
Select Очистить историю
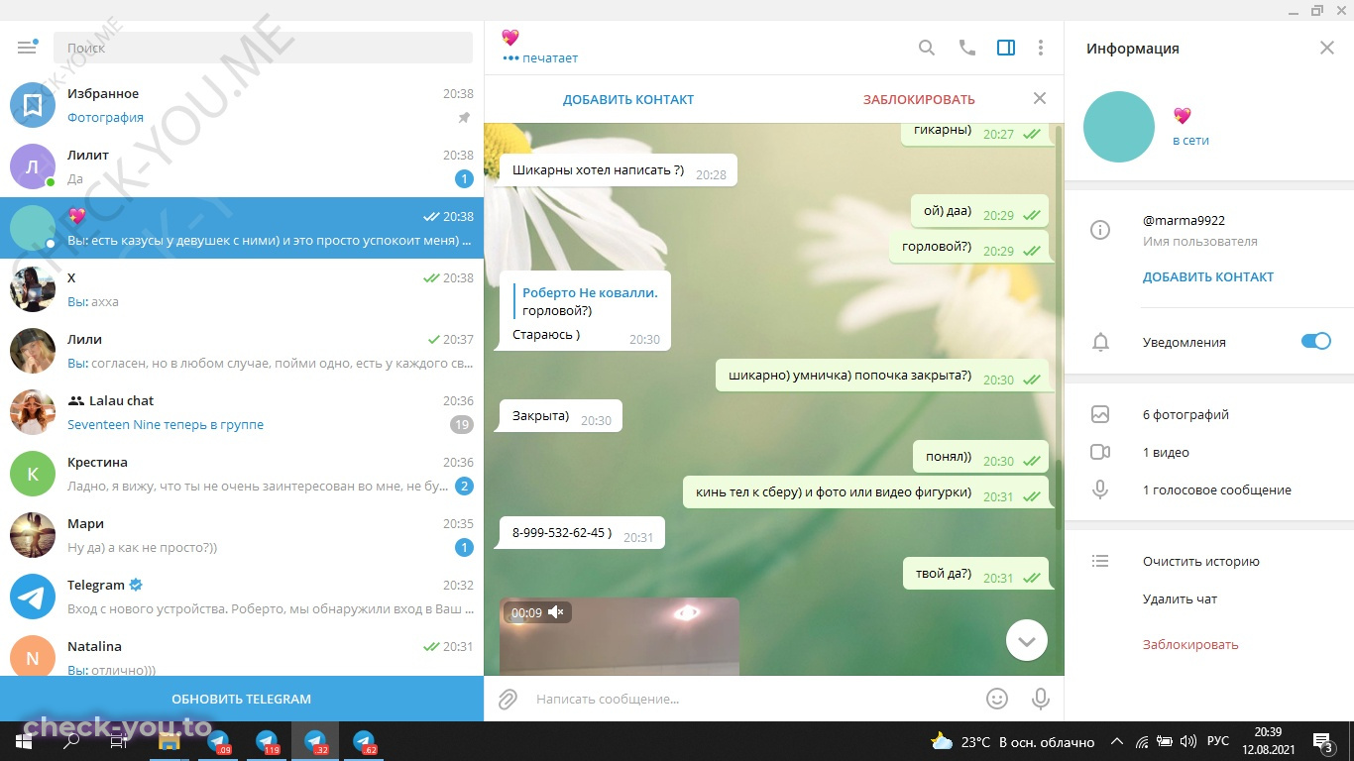1201,561
